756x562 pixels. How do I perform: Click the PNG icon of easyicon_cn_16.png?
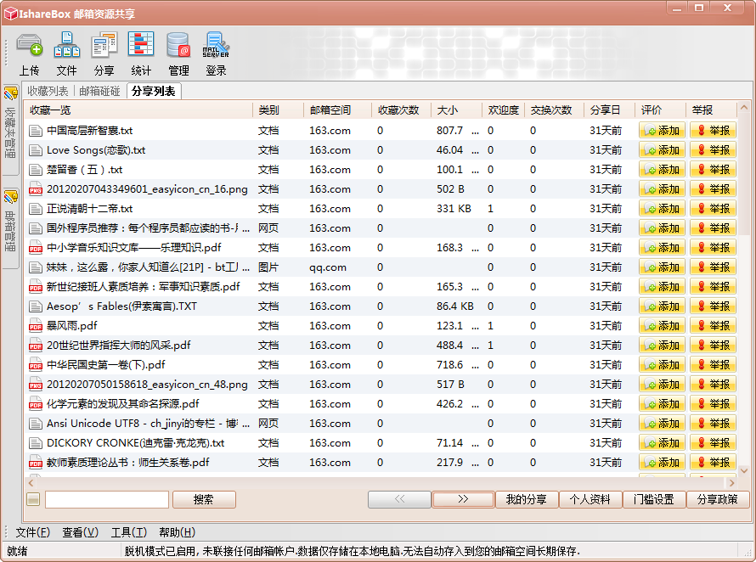(x=35, y=189)
